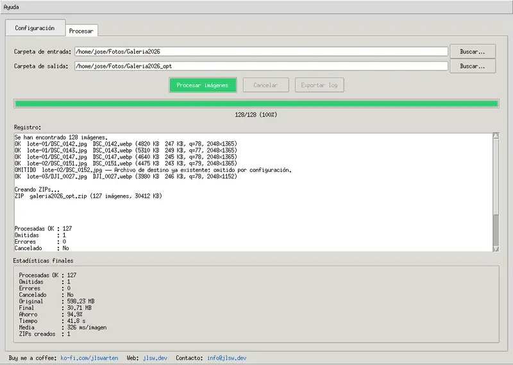Browse for output folder with Buscar button

[473, 66]
